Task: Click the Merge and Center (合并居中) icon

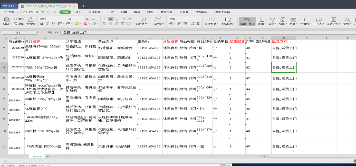Action: click(142, 19)
